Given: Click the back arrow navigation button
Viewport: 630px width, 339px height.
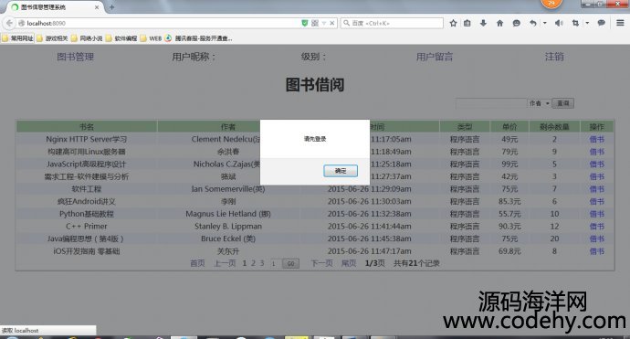Looking at the screenshot, I should [x=9, y=23].
